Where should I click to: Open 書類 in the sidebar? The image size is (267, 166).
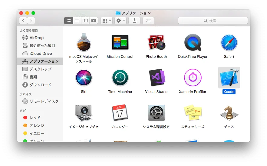click(x=40, y=77)
